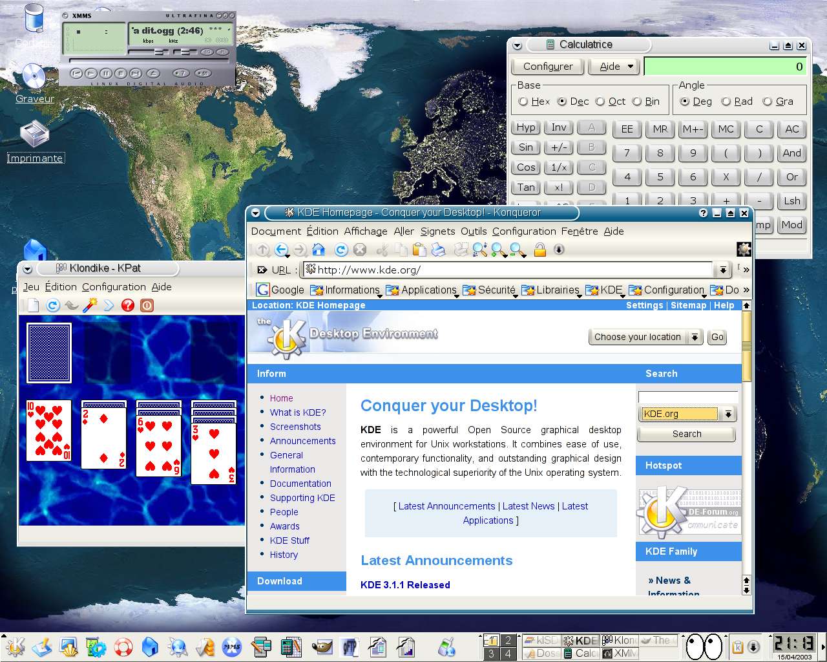Start a new game in KPat toolbar

(x=34, y=305)
